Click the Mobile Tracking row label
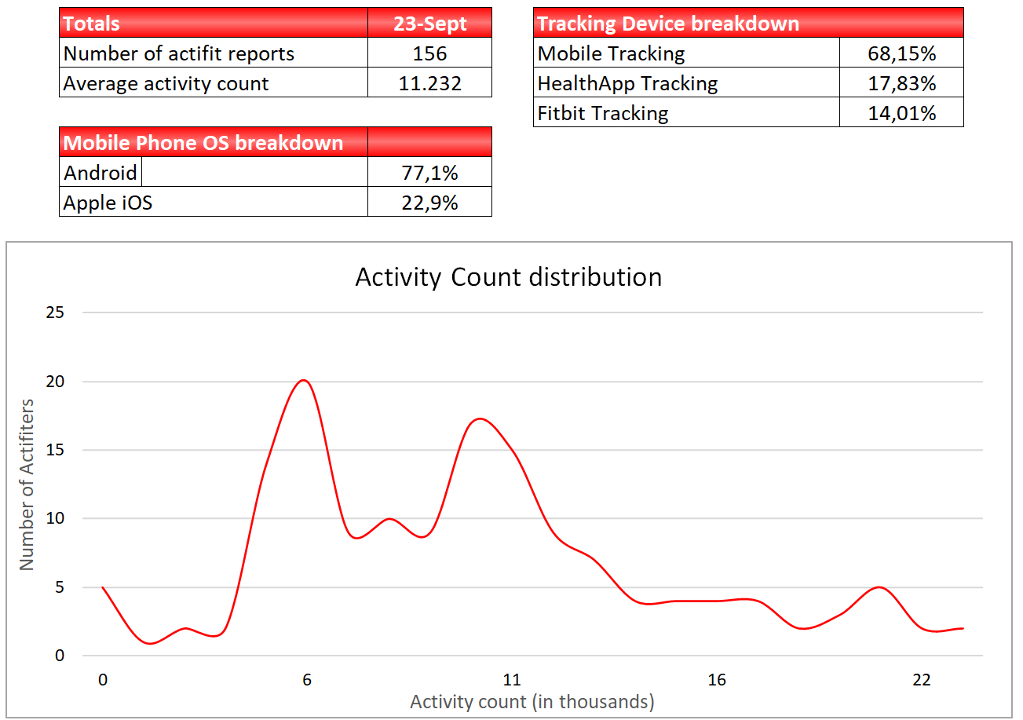1023x720 pixels. point(685,53)
